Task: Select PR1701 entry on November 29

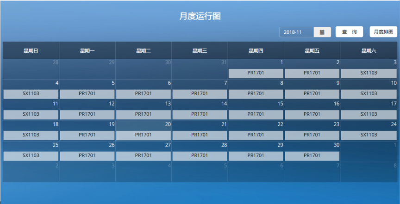Action: coord(256,156)
